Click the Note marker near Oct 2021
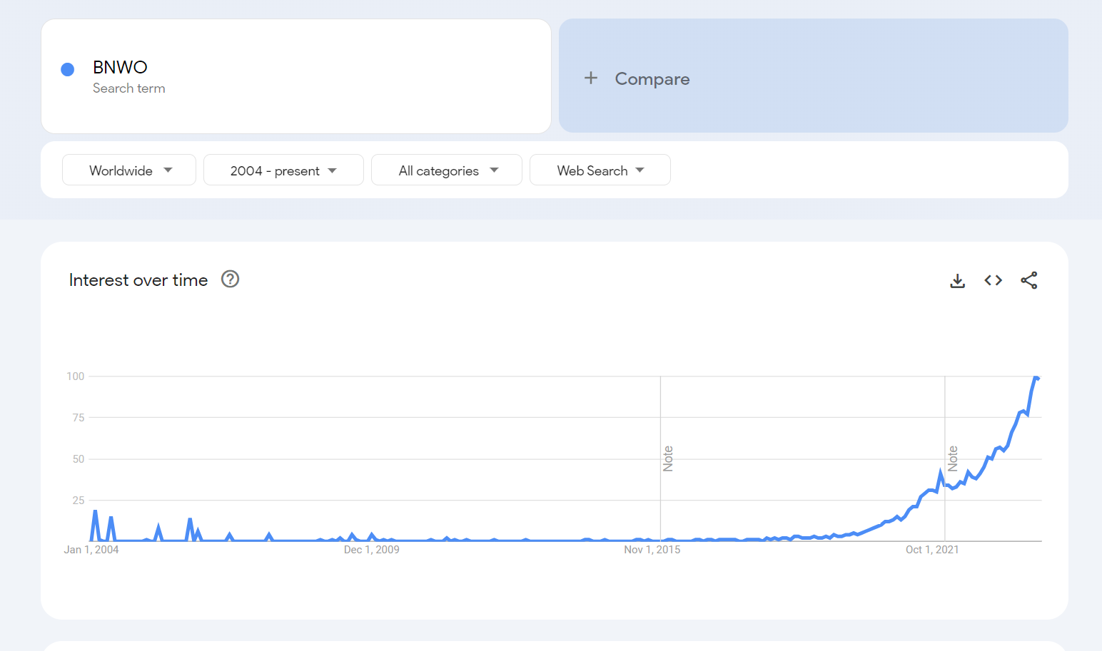 coord(953,458)
